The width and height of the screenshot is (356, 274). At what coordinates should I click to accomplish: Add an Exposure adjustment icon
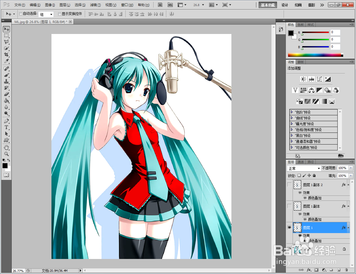click(x=328, y=79)
